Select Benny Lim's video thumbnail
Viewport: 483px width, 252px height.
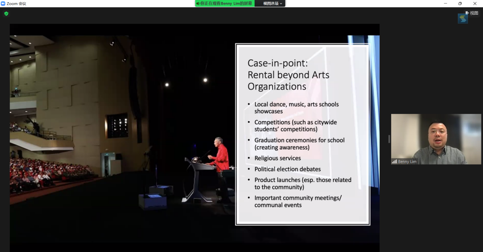tap(436, 139)
